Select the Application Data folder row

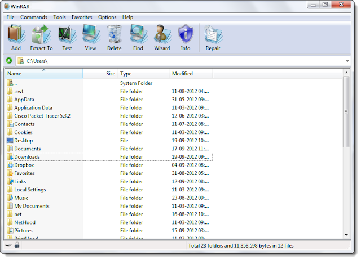pyautogui.click(x=108, y=107)
